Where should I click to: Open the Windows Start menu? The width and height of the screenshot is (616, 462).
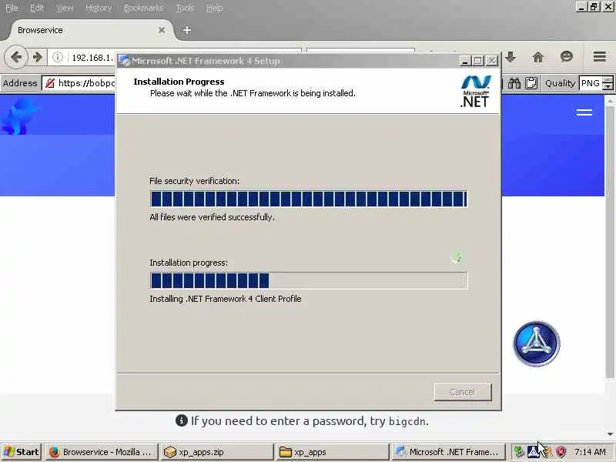point(22,452)
